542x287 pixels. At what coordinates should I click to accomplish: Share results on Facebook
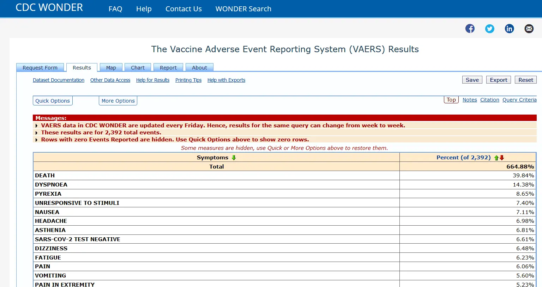(470, 29)
